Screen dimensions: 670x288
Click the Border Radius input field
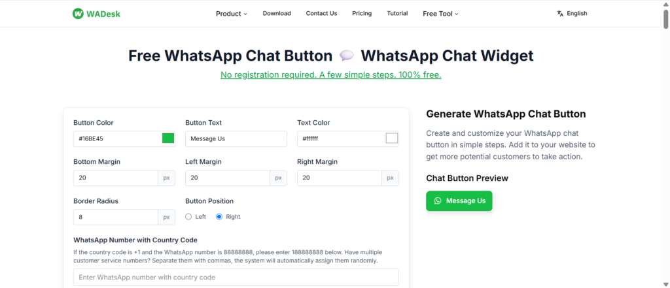pos(115,217)
